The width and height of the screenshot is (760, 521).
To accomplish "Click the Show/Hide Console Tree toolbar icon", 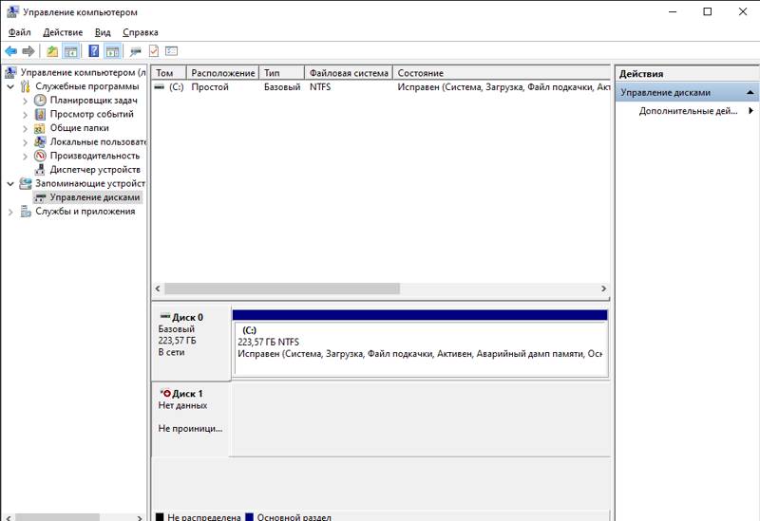I will click(x=71, y=51).
